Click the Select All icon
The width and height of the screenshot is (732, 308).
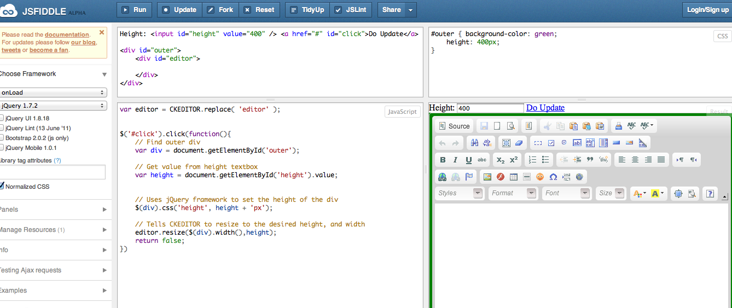pyautogui.click(x=506, y=143)
